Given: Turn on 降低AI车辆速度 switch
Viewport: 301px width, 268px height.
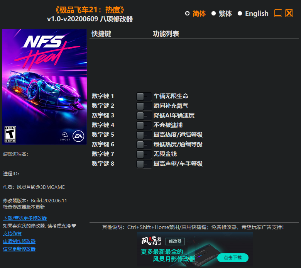Looking at the screenshot, I should (144, 115).
